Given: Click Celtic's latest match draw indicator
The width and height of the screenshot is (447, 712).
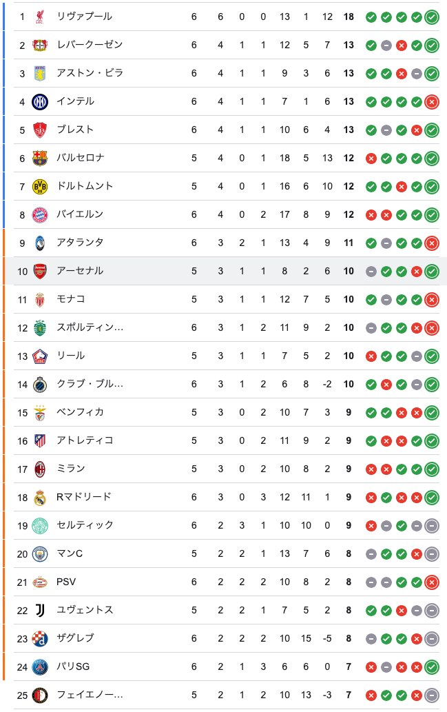Looking at the screenshot, I should tap(432, 526).
